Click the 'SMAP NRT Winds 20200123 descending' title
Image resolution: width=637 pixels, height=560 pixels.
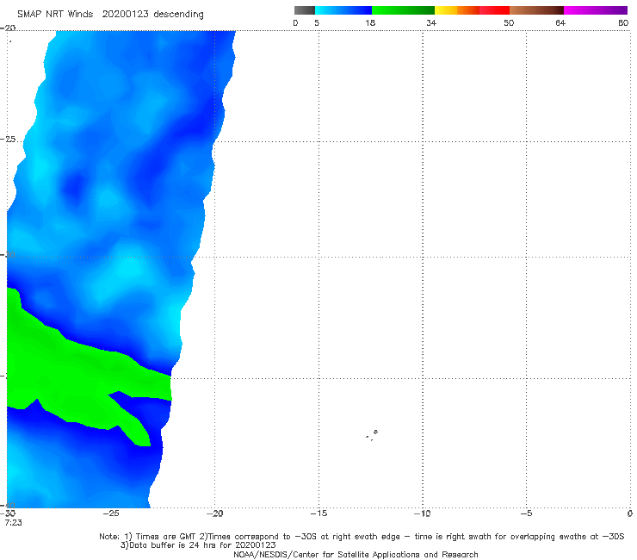pos(110,15)
